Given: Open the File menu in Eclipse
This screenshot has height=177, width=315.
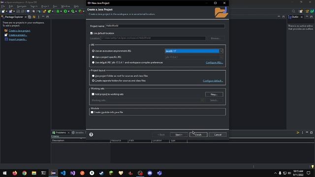Looking at the screenshot, I should tap(3, 6).
